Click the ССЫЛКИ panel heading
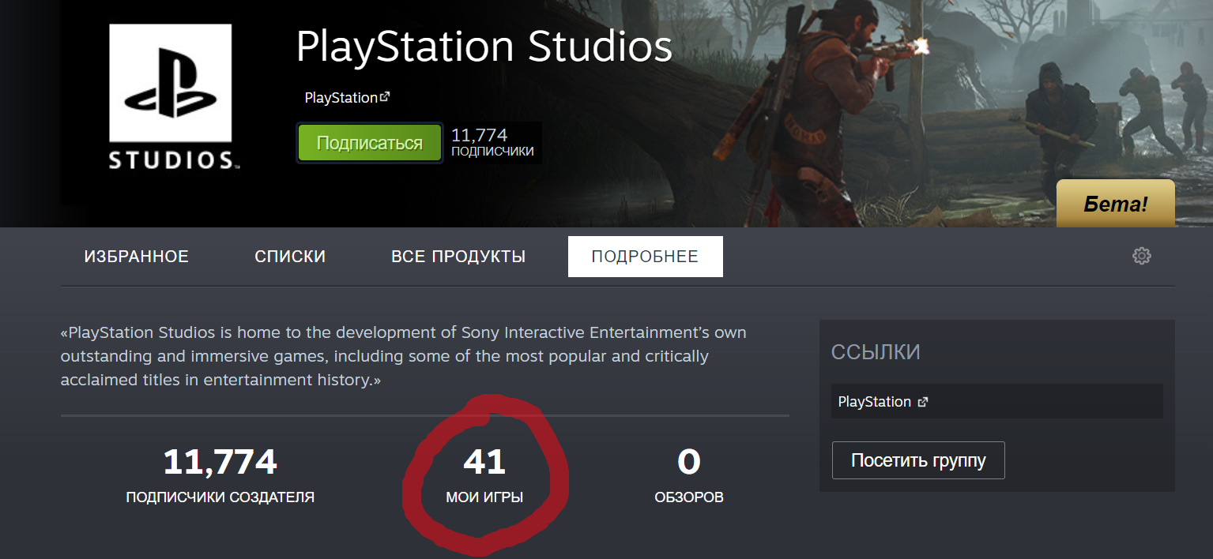The image size is (1213, 559). (x=876, y=352)
